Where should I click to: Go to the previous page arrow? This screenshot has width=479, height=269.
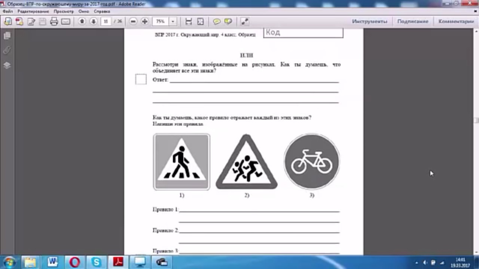(x=82, y=22)
